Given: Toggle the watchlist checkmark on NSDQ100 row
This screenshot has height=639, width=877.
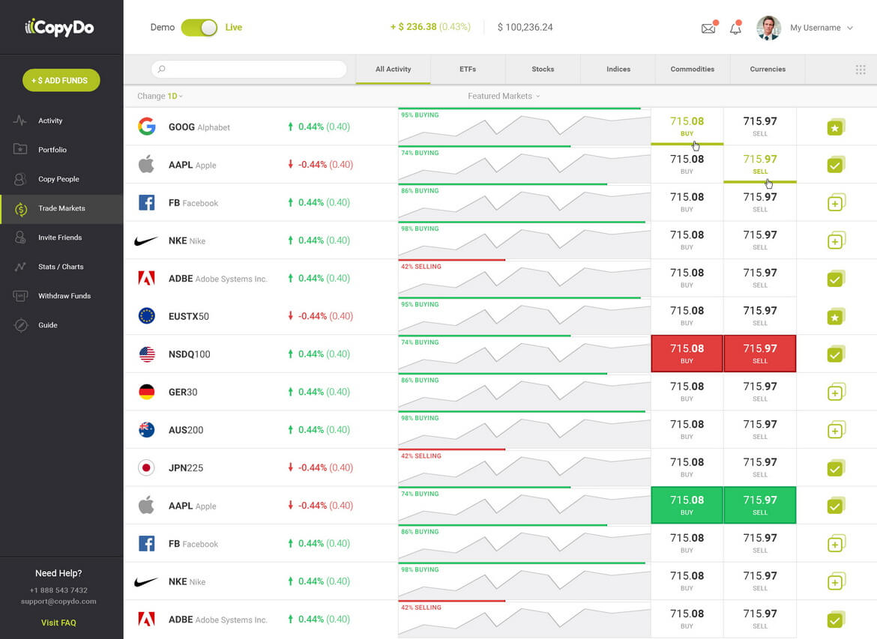Looking at the screenshot, I should click(x=836, y=354).
